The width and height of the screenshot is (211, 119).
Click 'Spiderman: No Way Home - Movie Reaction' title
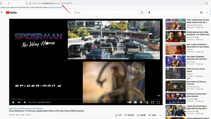tap(197, 95)
